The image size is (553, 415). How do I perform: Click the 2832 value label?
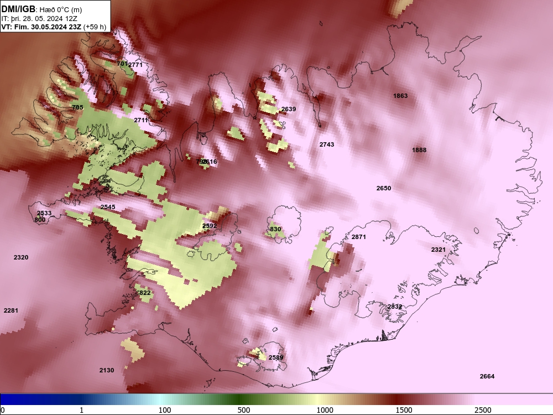(x=395, y=307)
